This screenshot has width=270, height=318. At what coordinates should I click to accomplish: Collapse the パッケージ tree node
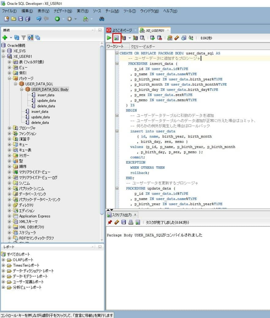[9, 78]
